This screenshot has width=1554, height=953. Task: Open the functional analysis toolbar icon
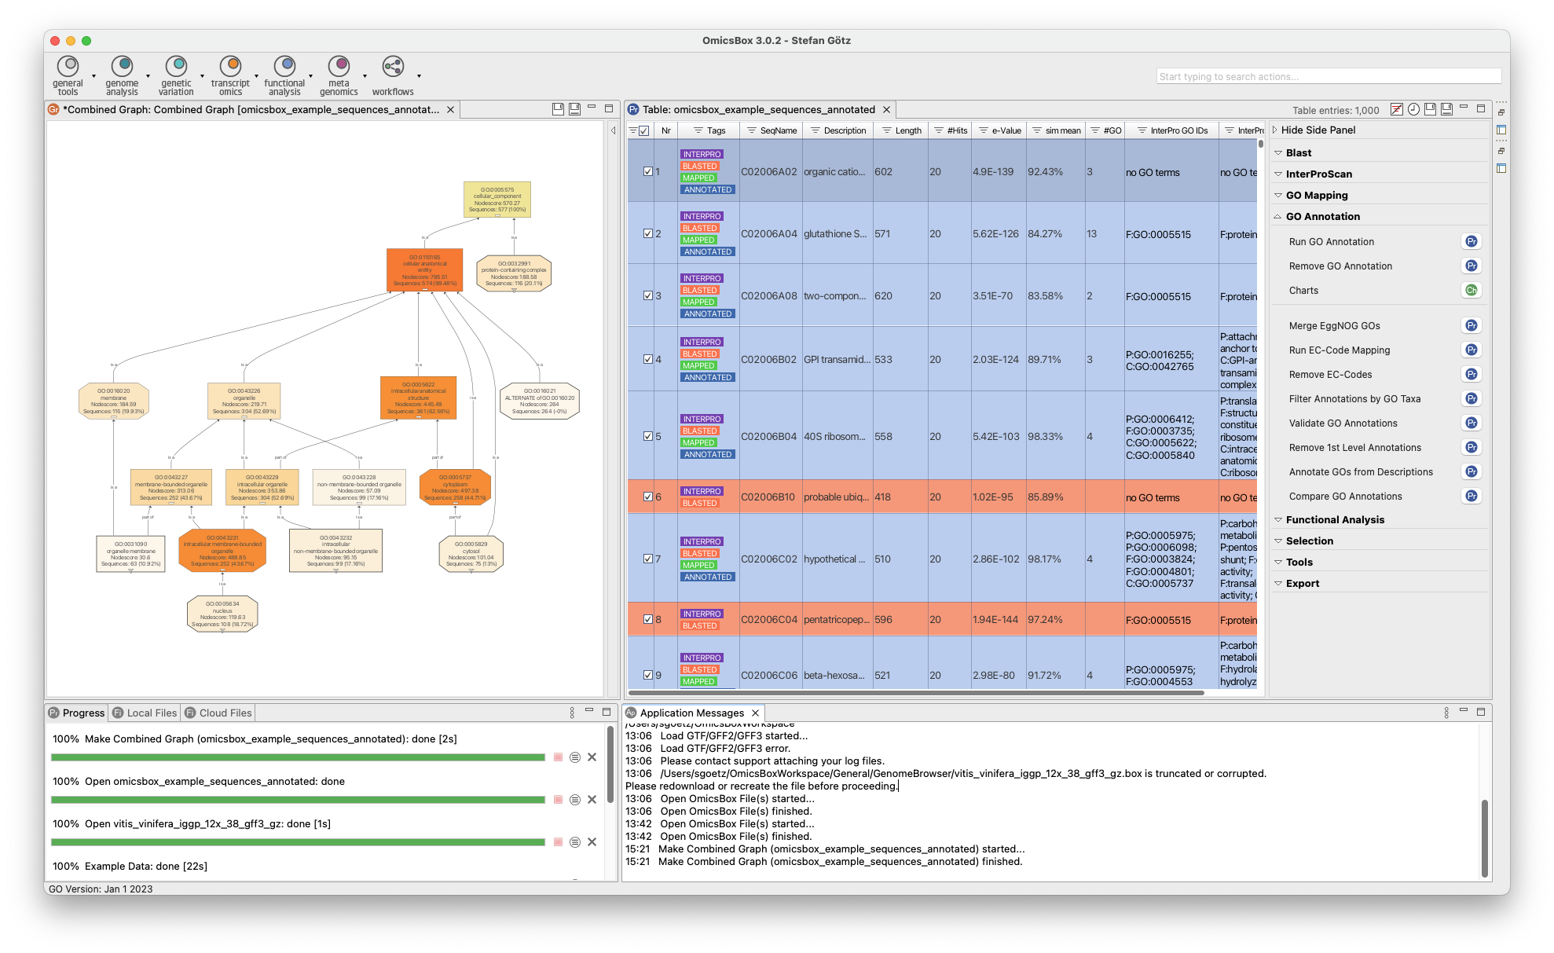coord(284,66)
